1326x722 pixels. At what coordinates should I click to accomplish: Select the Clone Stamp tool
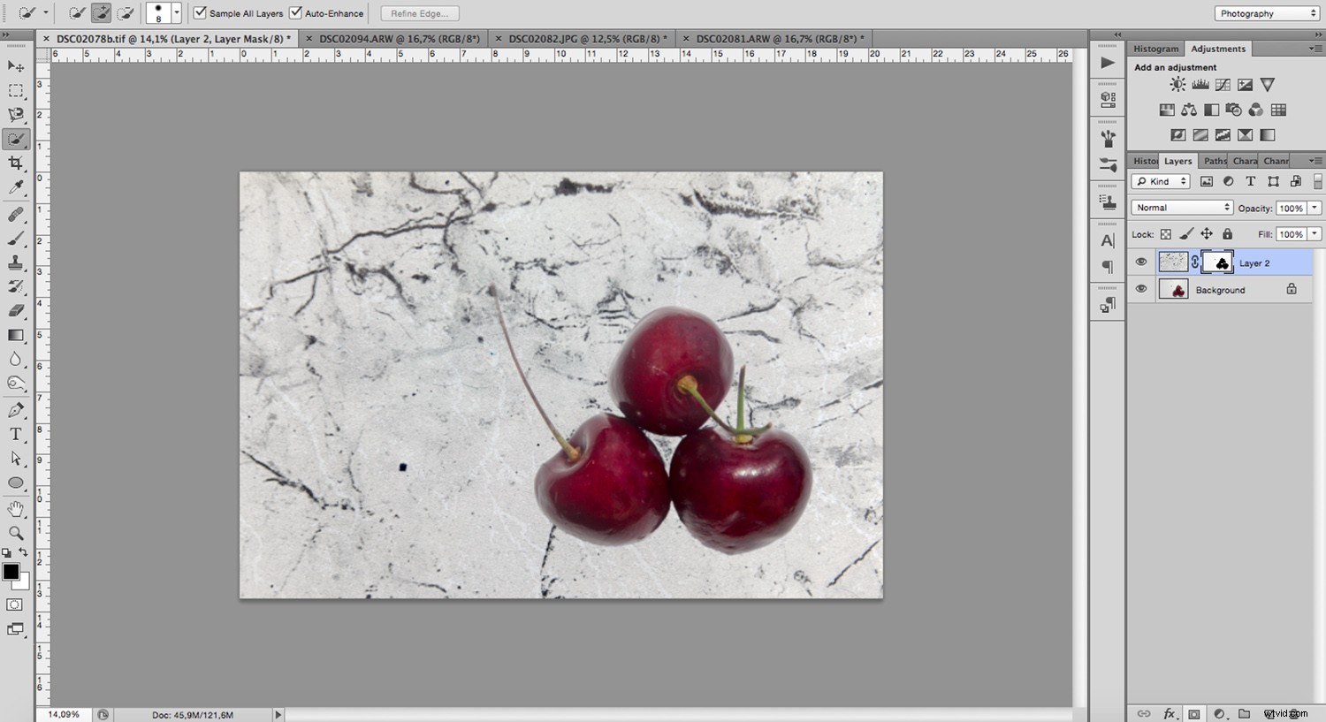point(16,262)
